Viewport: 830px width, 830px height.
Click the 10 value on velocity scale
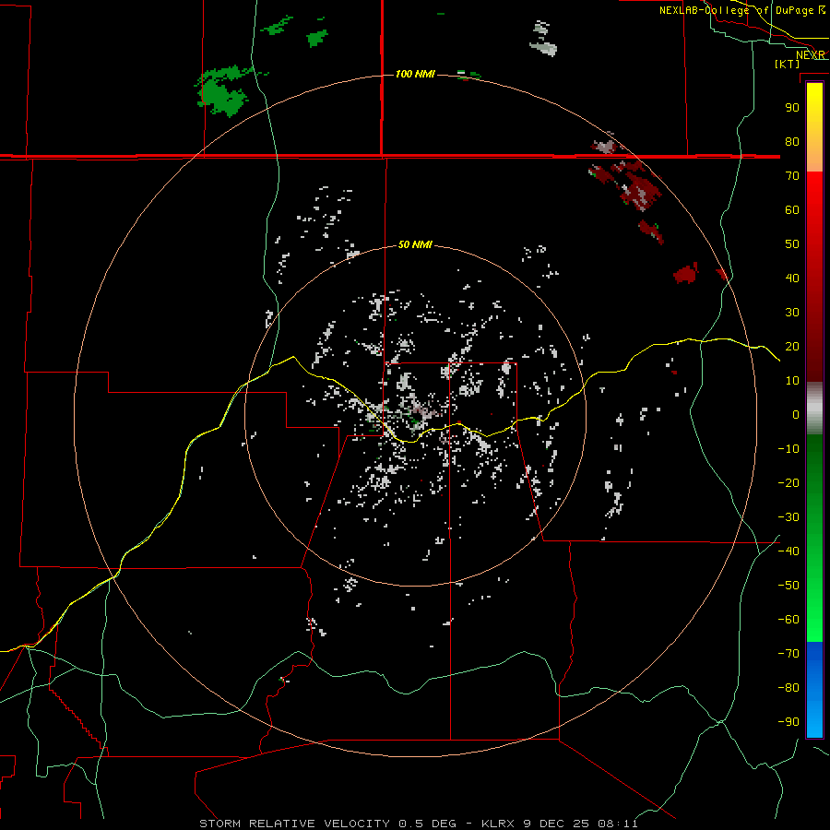point(792,381)
